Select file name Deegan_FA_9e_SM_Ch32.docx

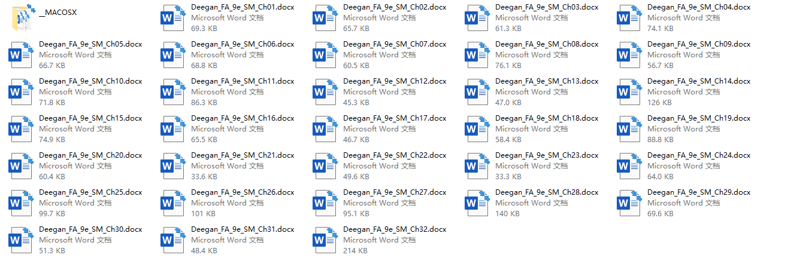point(395,229)
